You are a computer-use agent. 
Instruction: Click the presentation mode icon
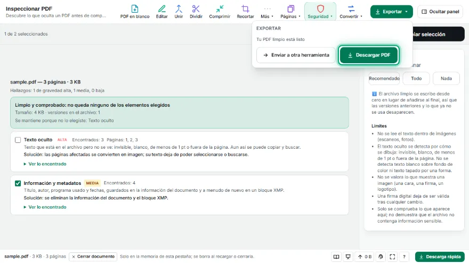pos(348,257)
